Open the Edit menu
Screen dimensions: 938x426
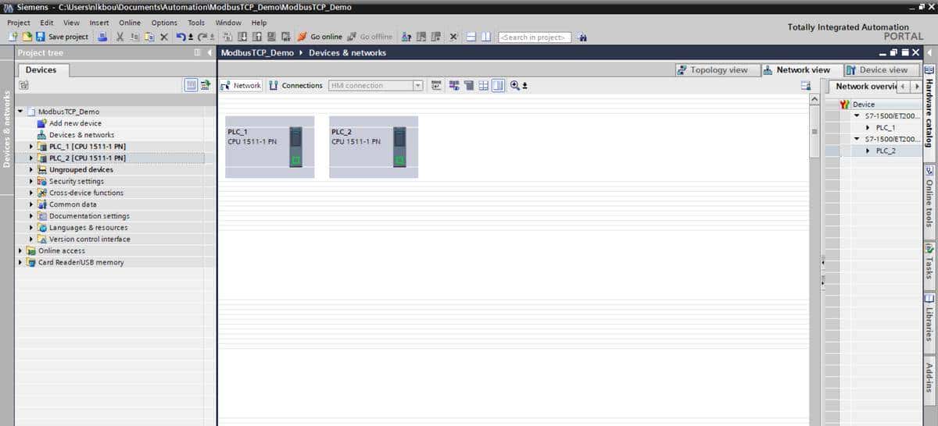click(47, 23)
